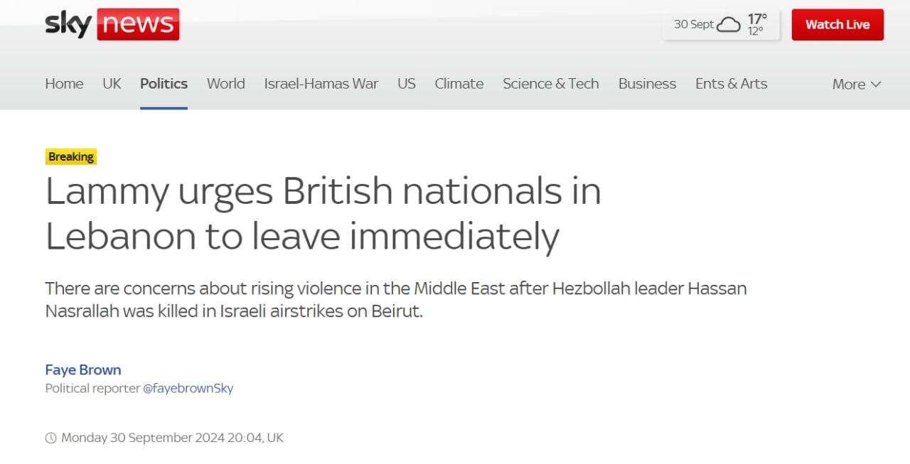
Task: Click the yellow Breaking label
Action: [x=71, y=156]
